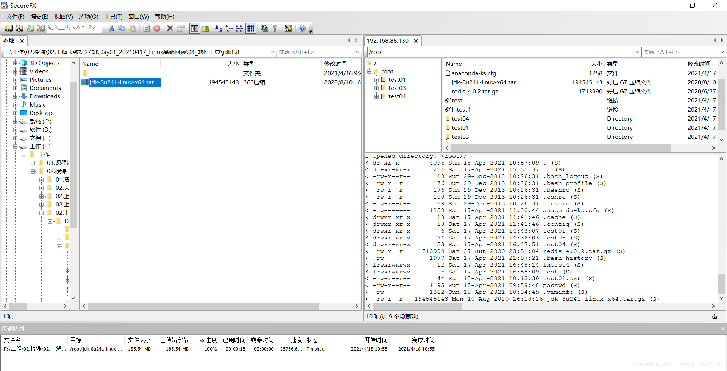Viewport: 727px width, 371px height.
Task: Open the 视图(V) menu
Action: 63,17
